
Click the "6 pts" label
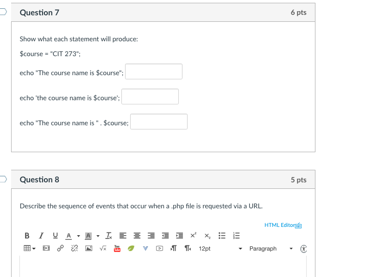(299, 13)
